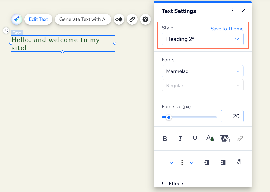Image resolution: width=270 pixels, height=192 pixels.
Task: Click the rotate handle beside text box
Action: click(x=6, y=31)
